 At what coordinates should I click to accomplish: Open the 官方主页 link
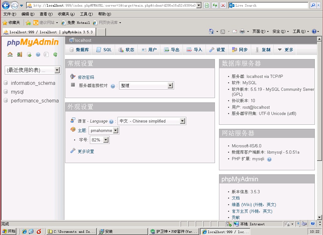point(252,211)
